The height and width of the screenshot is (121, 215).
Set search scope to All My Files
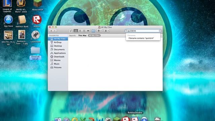point(94,35)
